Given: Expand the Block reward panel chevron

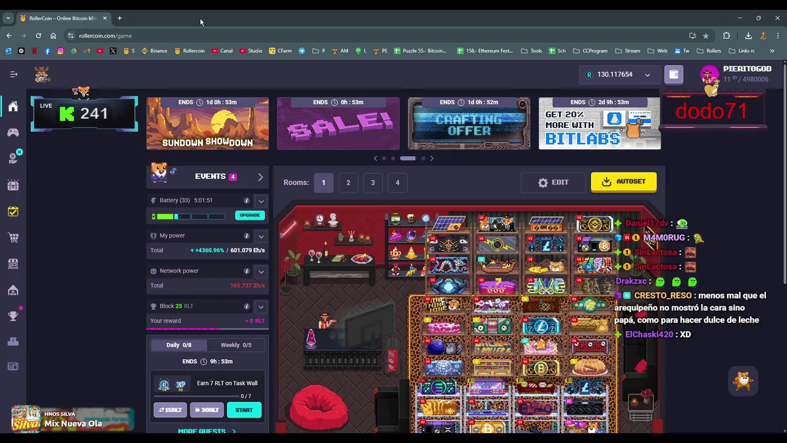Looking at the screenshot, I should 261,306.
